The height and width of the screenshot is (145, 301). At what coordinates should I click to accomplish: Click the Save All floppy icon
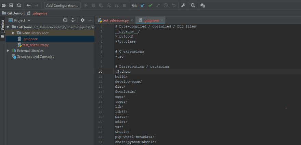11,5
